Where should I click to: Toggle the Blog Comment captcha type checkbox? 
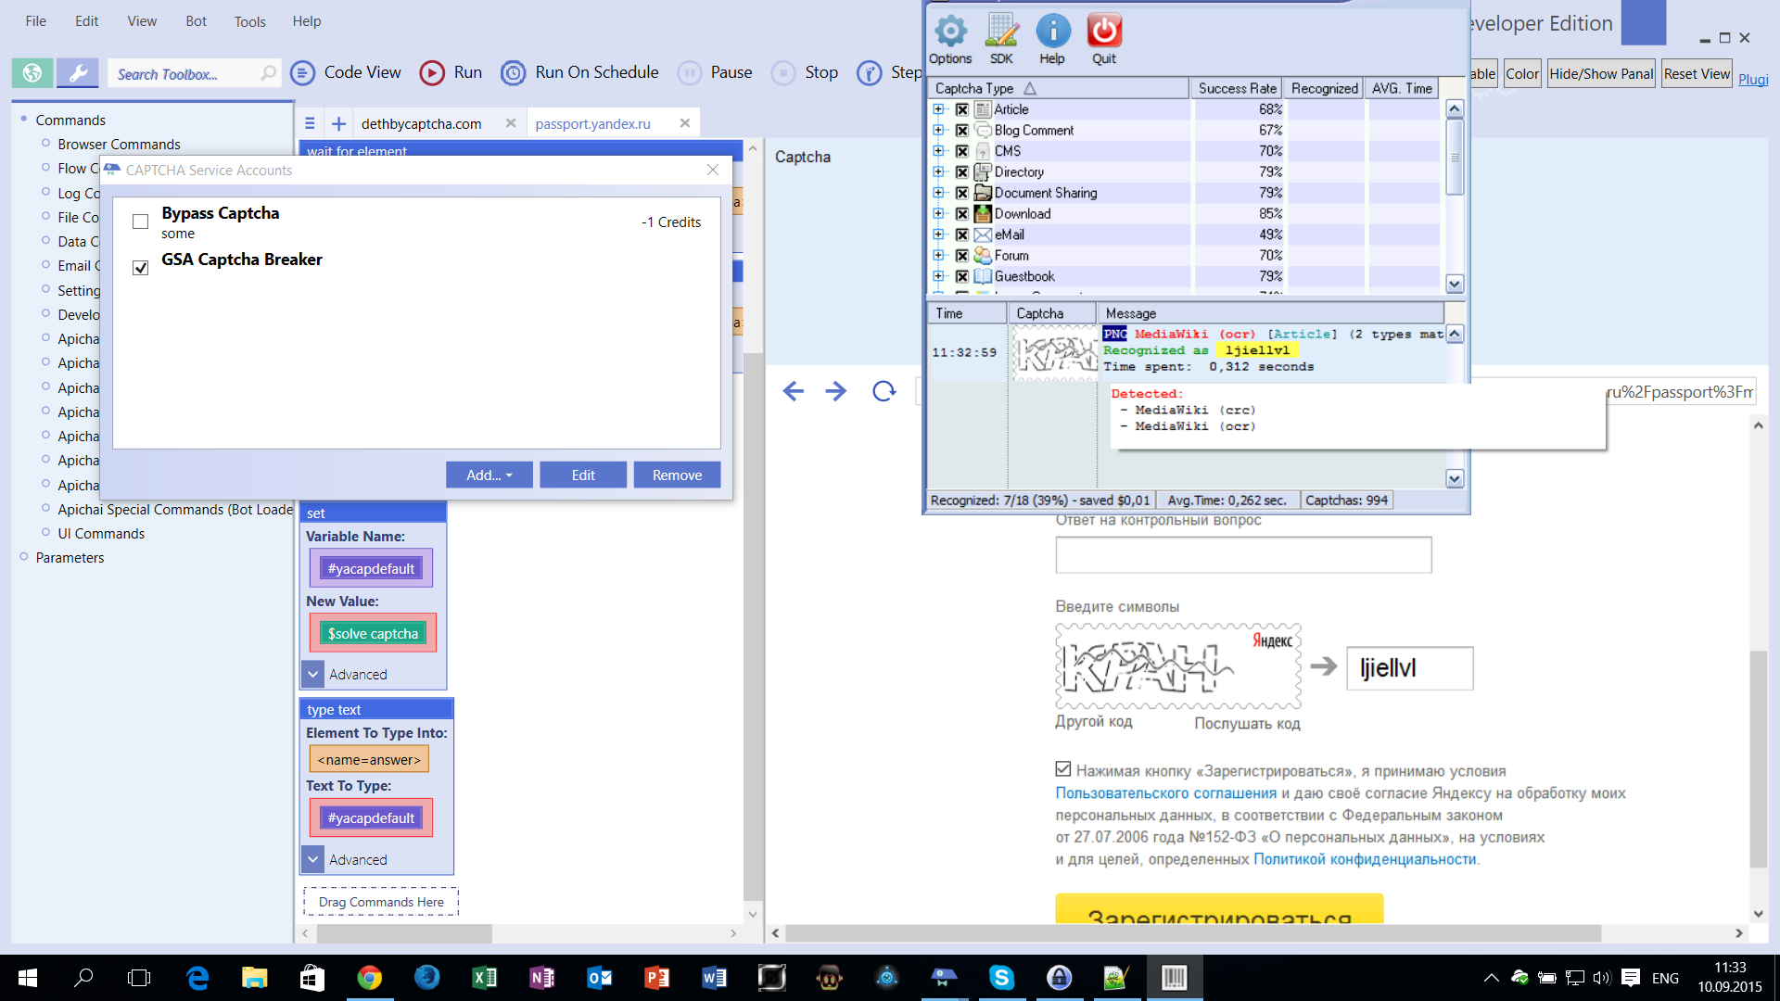point(962,131)
